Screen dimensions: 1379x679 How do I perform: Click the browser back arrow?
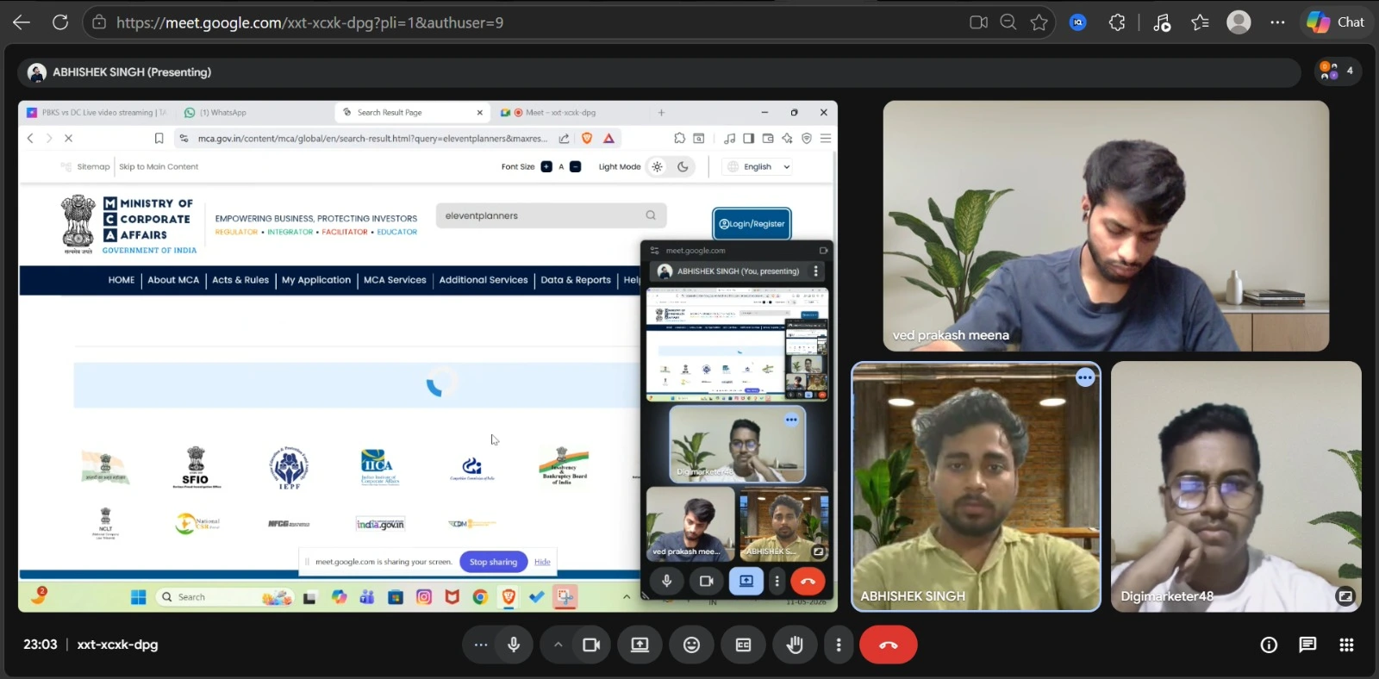point(22,22)
